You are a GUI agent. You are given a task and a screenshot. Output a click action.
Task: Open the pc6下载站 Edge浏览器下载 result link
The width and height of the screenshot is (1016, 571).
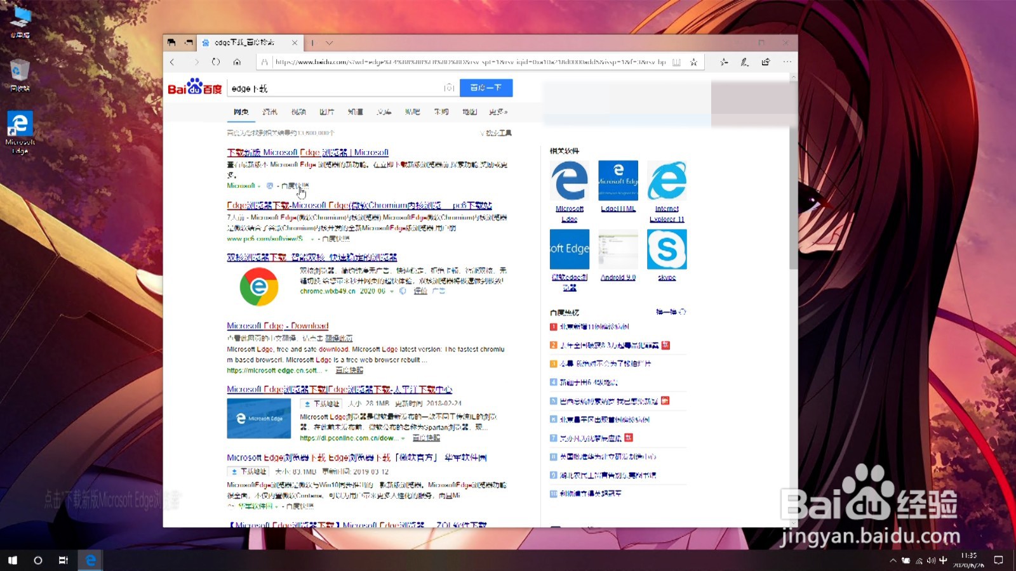[359, 206]
